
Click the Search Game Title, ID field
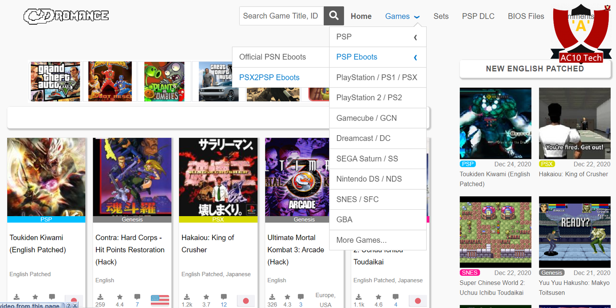pyautogui.click(x=281, y=16)
